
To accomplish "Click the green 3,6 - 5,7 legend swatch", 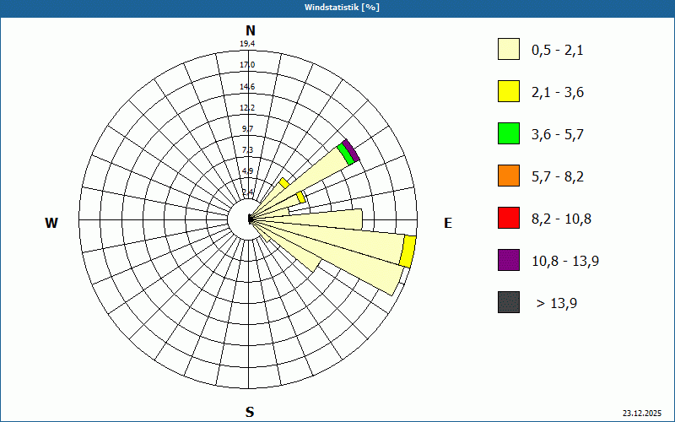I will (509, 133).
